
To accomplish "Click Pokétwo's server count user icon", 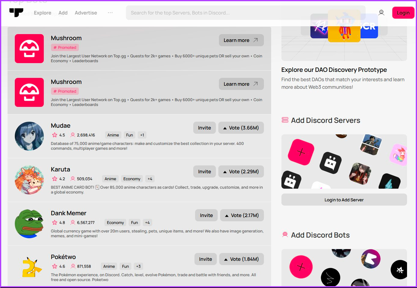I will pos(73,266).
